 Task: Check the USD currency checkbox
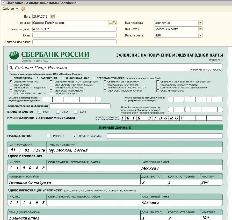(x=58, y=112)
